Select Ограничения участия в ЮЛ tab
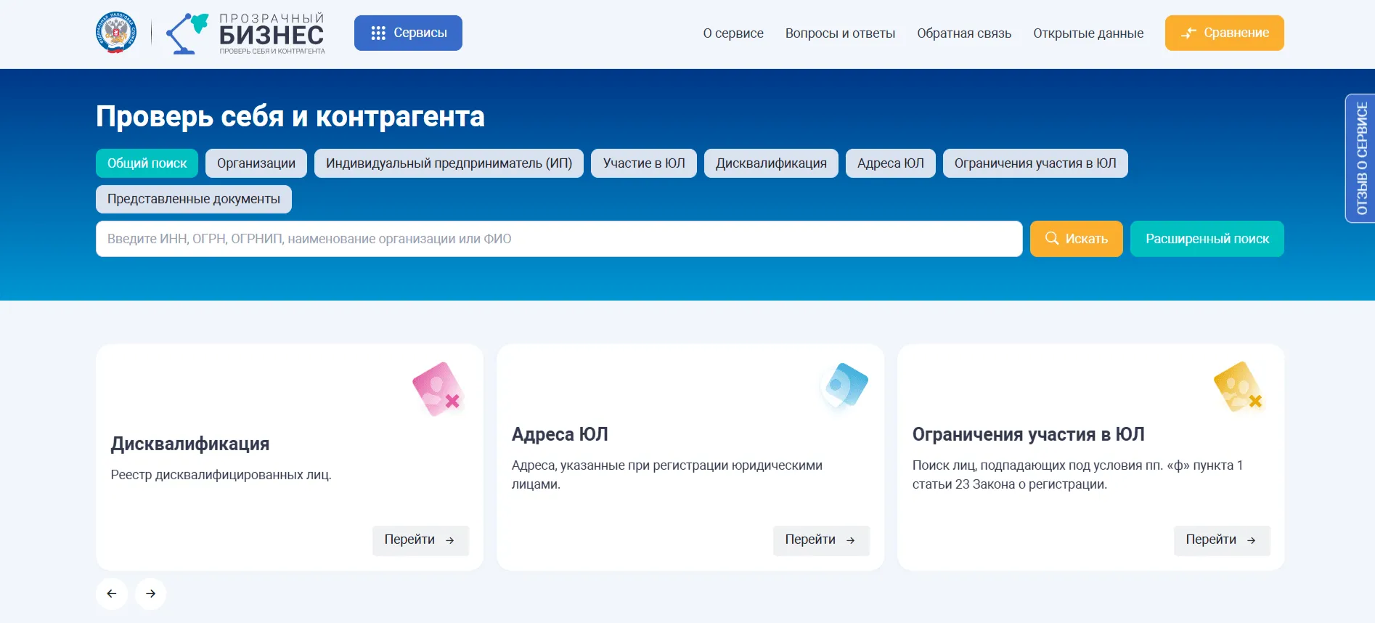Screen dimensions: 1375x623 1035,163
